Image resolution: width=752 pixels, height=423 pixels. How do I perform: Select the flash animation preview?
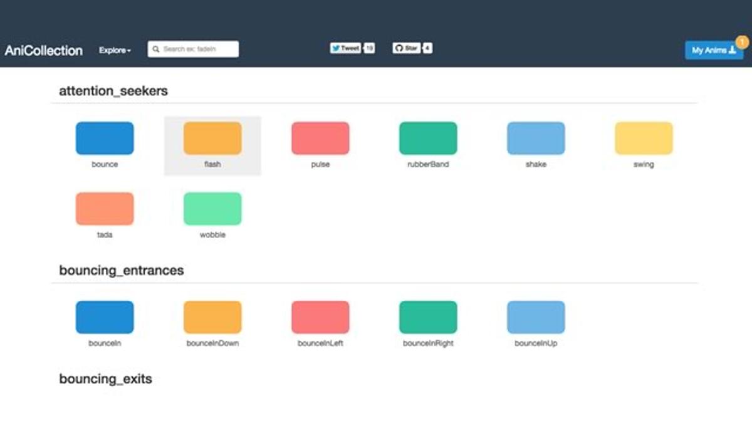click(212, 138)
